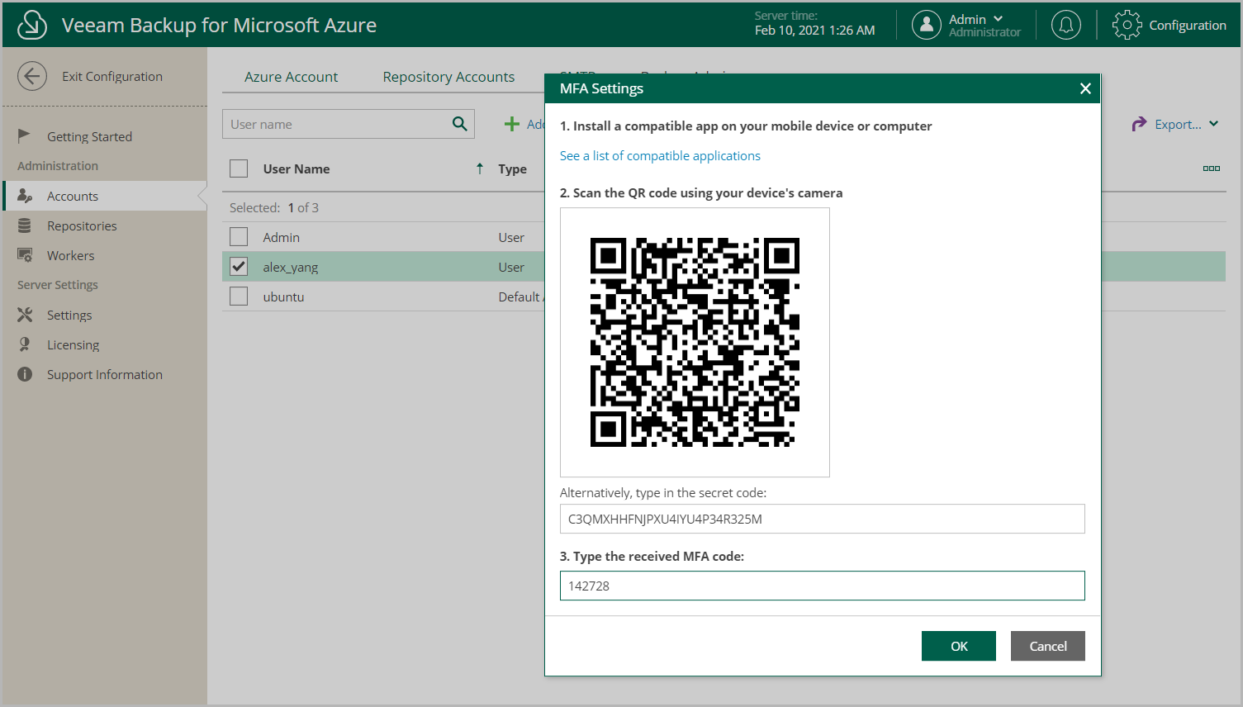Expand the Admin user dropdown
The image size is (1243, 707).
point(999,19)
